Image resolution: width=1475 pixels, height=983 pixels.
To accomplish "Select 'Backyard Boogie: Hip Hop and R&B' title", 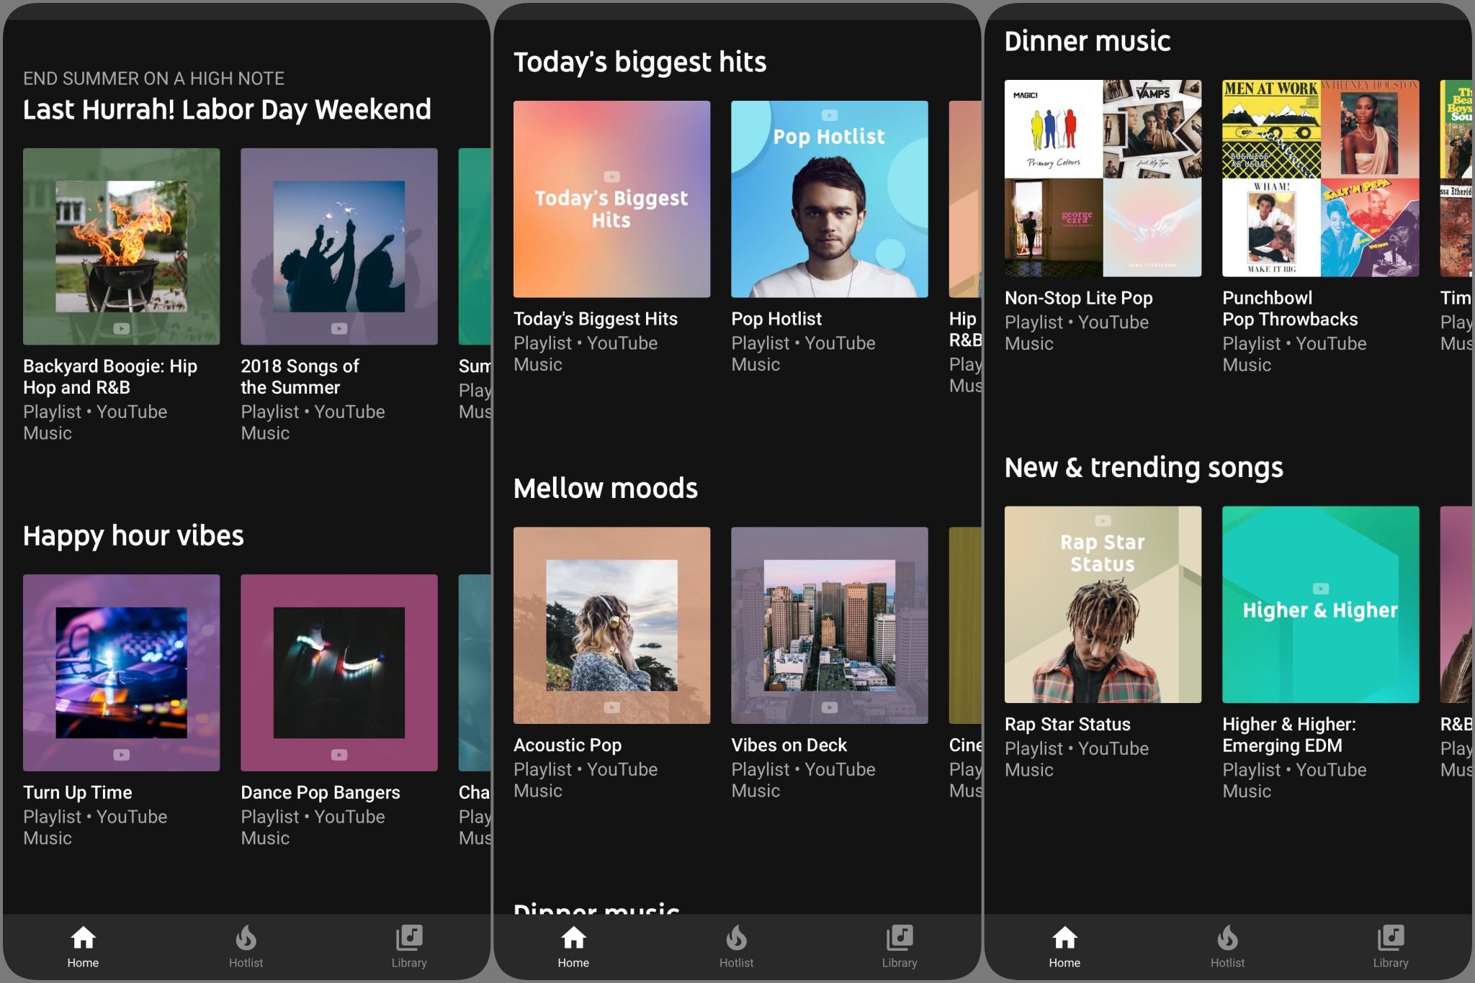I will click(110, 376).
